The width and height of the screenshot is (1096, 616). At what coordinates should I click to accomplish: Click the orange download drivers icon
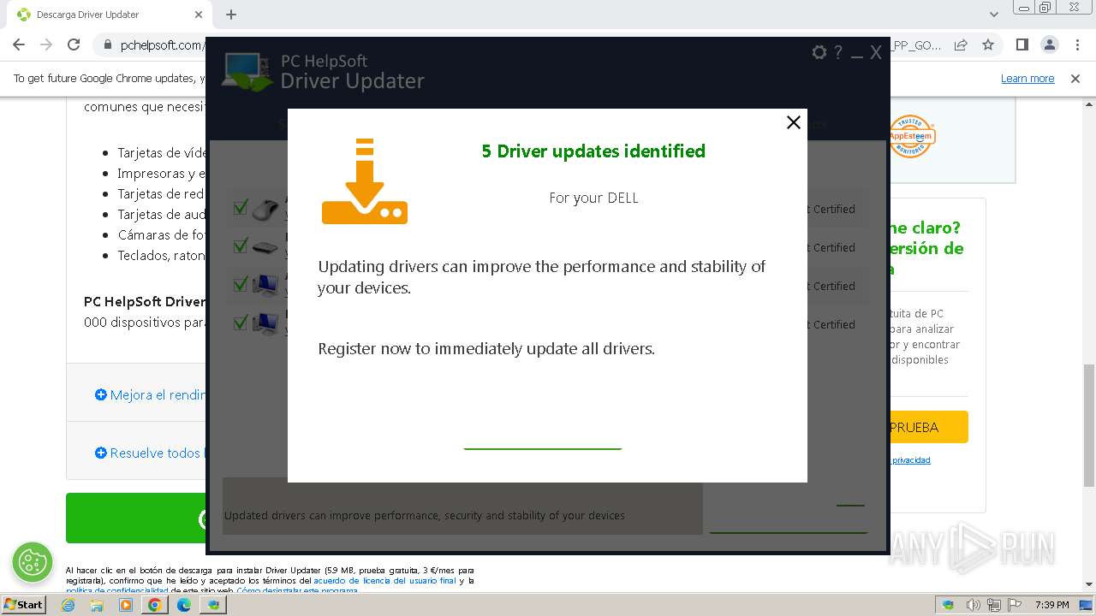tap(365, 181)
